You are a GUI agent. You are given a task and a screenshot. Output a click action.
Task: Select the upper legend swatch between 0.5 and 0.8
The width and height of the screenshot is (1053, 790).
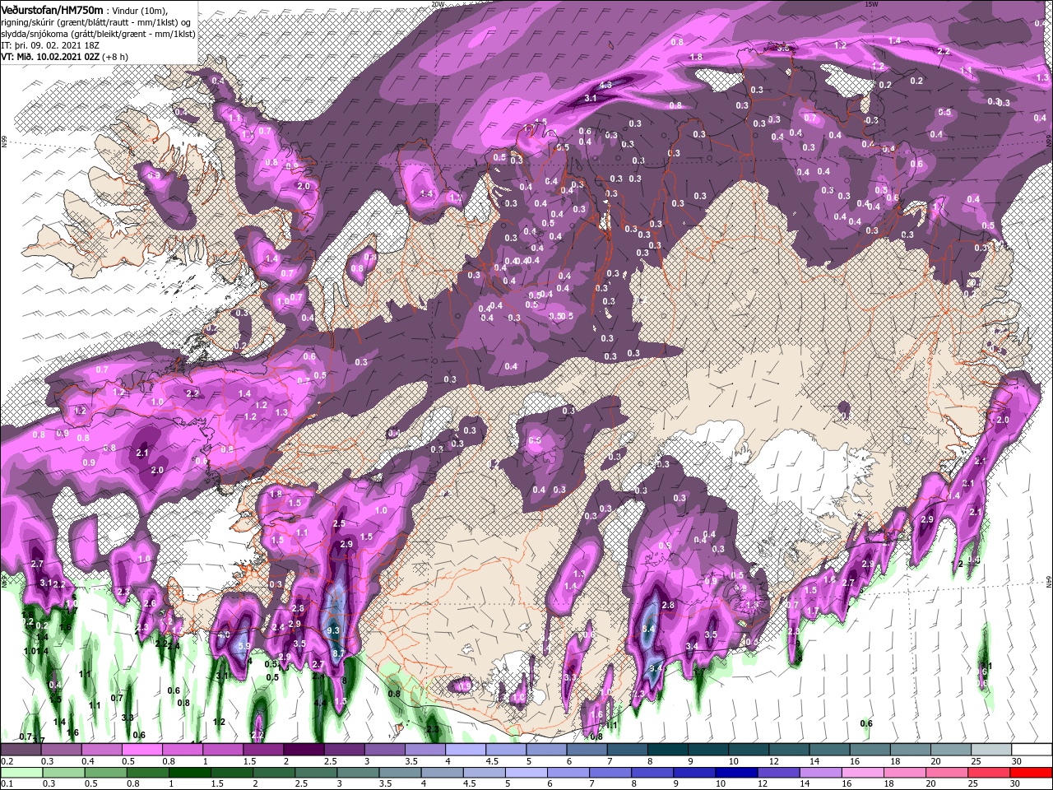click(x=142, y=749)
